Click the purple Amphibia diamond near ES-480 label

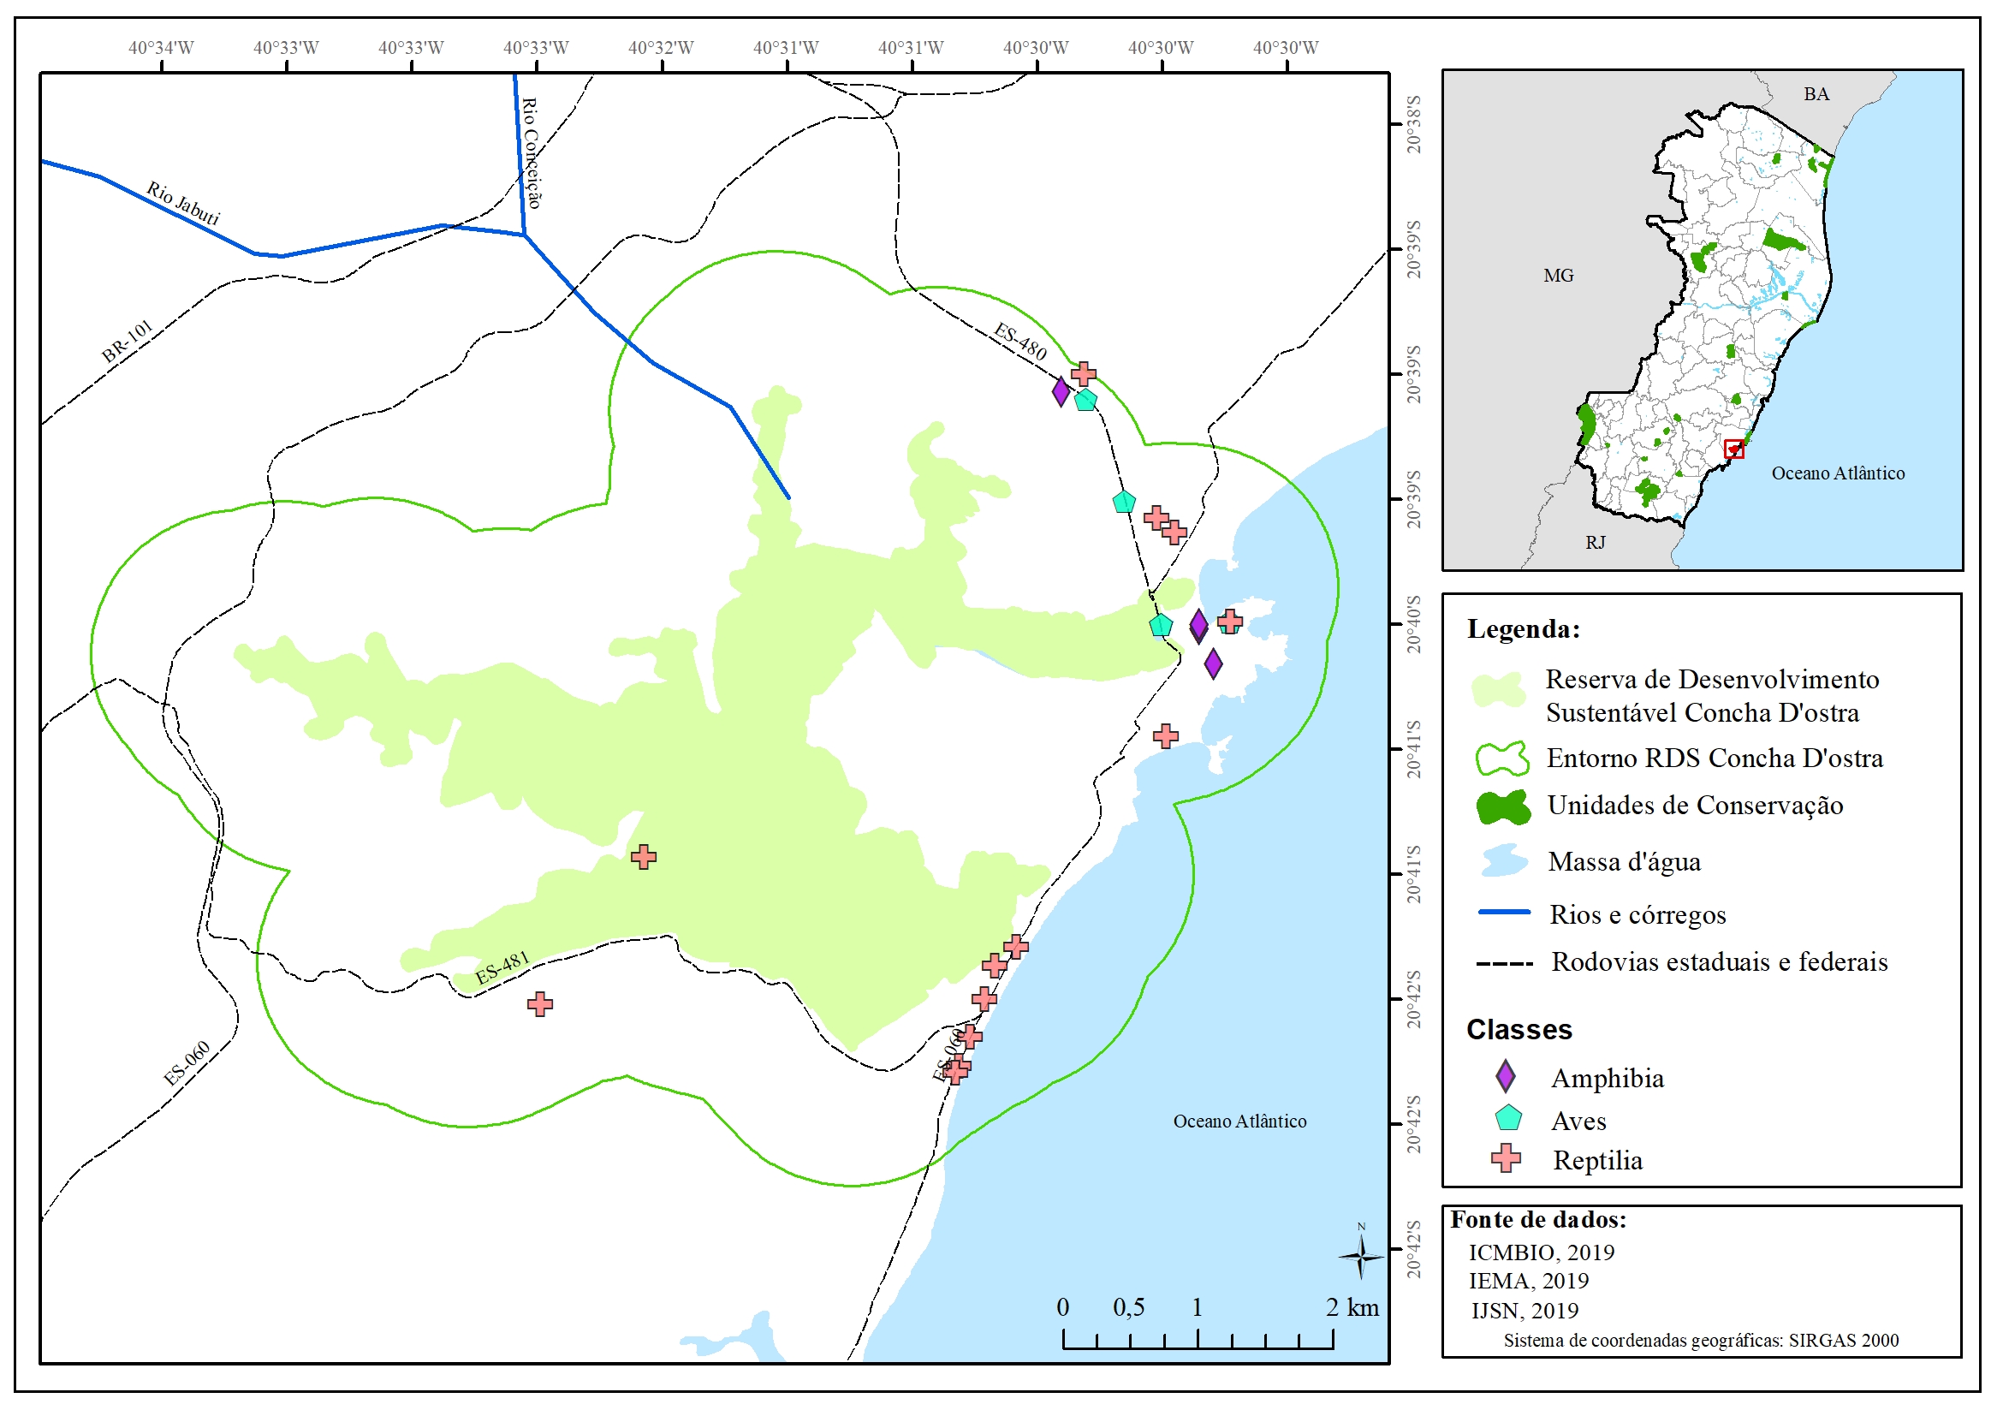point(1061,392)
